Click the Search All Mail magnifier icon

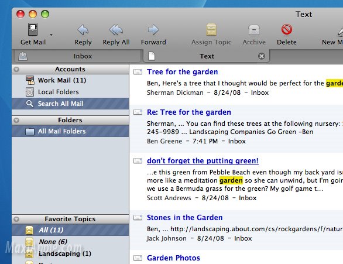point(30,104)
